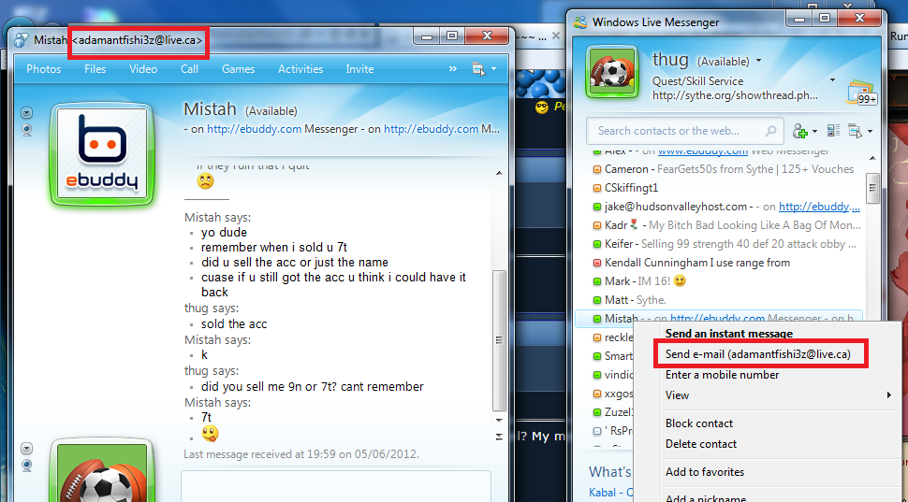Open Add a contact icon dropdown

(x=804, y=131)
